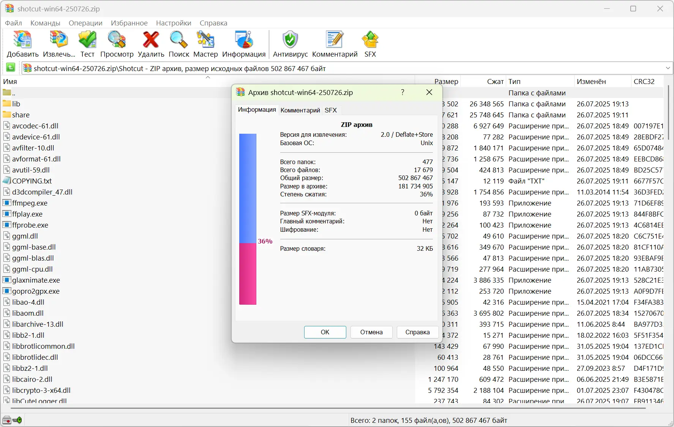Select the d3dcompiler_47.dll file

click(42, 192)
